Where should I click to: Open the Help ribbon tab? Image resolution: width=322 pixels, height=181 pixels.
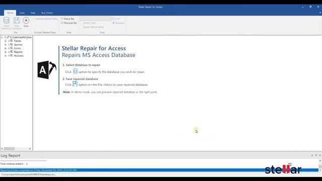click(x=33, y=13)
